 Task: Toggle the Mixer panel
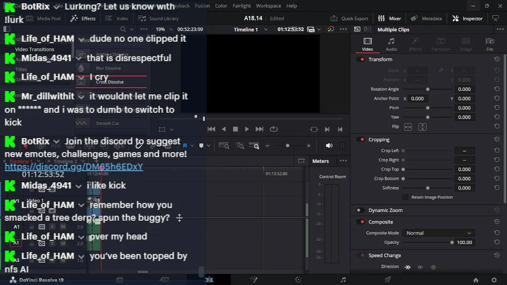click(x=389, y=18)
